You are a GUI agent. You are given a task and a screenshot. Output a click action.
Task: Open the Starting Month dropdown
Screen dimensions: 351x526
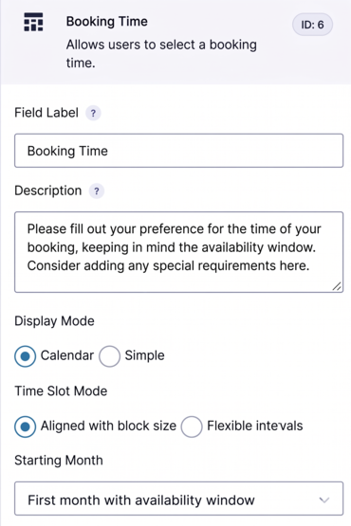pyautogui.click(x=178, y=499)
